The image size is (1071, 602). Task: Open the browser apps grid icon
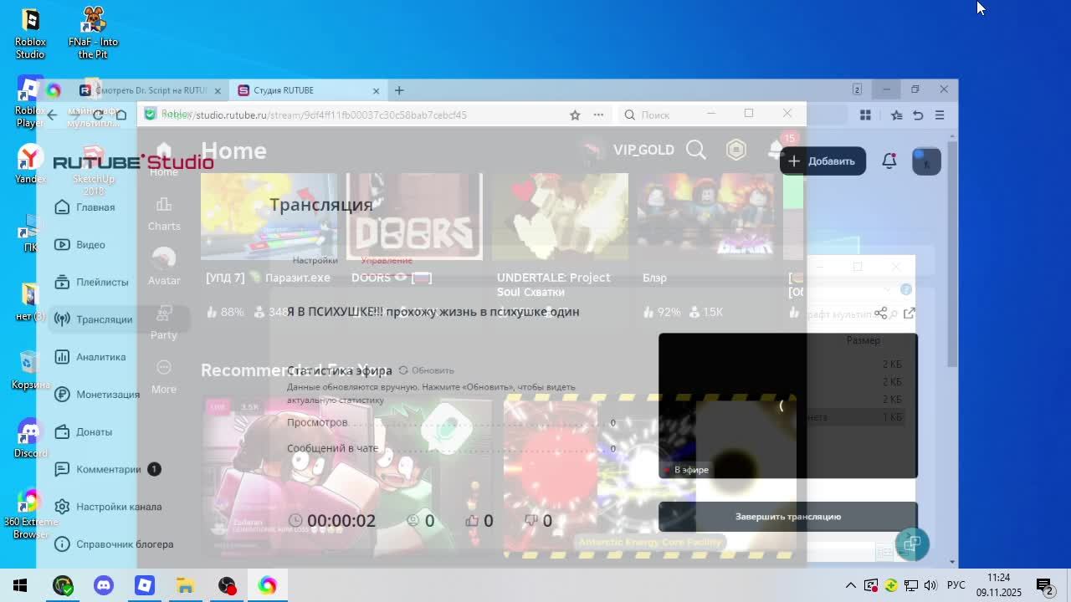[865, 115]
